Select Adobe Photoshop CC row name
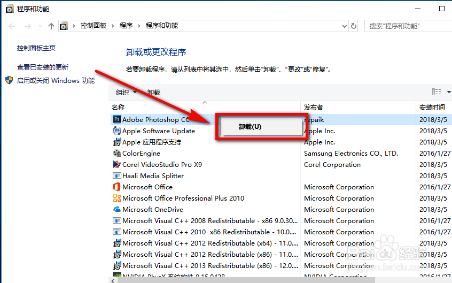Screen dimensions: 452x283 point(156,119)
